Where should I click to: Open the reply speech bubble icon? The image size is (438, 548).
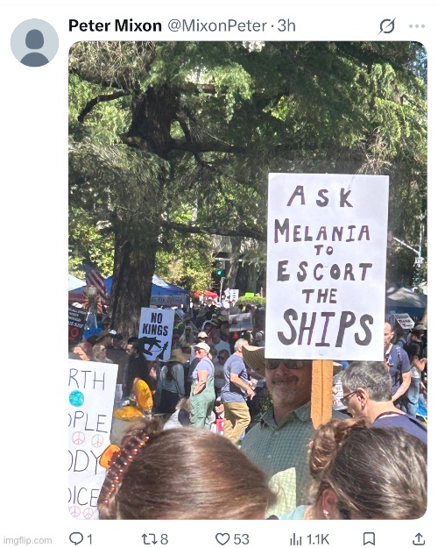(x=76, y=538)
